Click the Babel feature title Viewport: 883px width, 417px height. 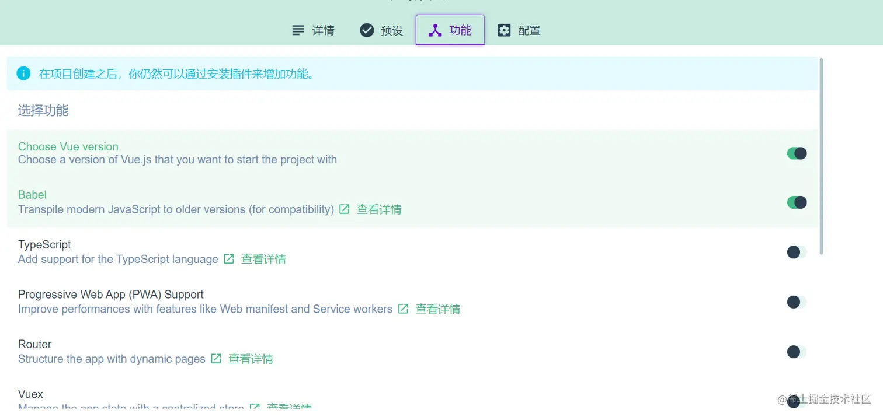tap(32, 195)
